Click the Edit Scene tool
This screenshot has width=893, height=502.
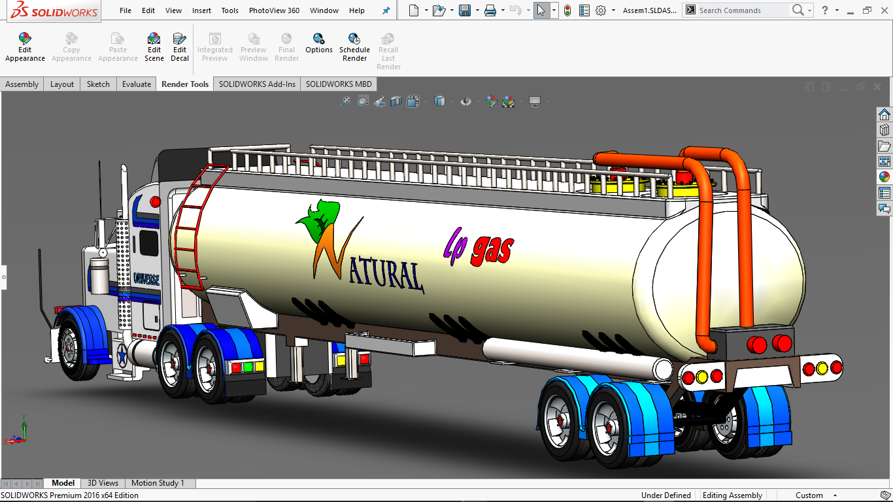point(154,48)
